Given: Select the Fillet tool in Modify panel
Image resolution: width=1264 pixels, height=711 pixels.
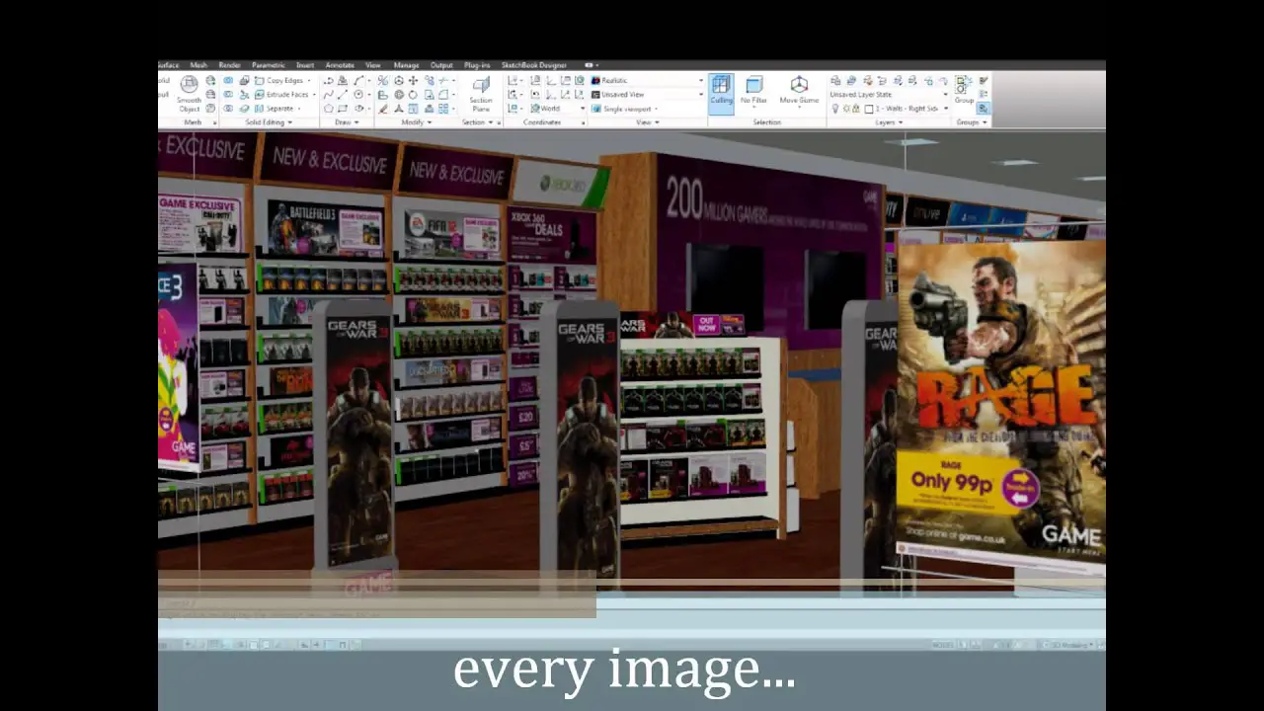Looking at the screenshot, I should point(443,94).
